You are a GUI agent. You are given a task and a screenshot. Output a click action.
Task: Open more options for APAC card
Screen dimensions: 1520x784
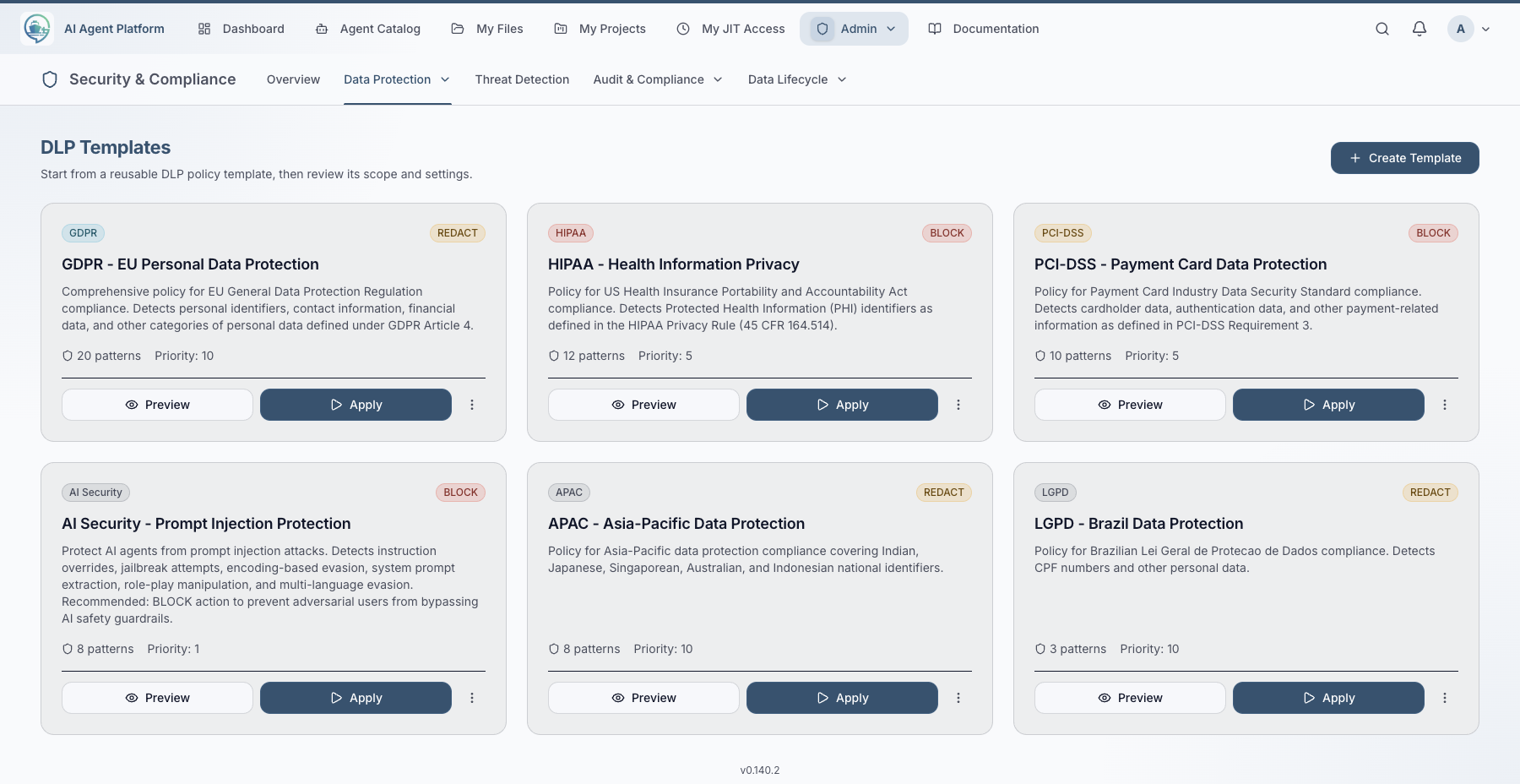[x=958, y=698]
